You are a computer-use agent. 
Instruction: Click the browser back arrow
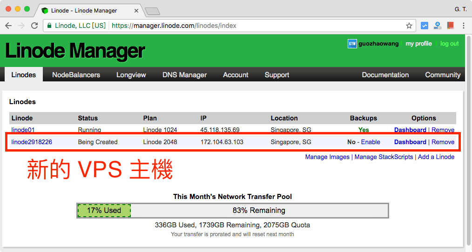tap(8, 26)
